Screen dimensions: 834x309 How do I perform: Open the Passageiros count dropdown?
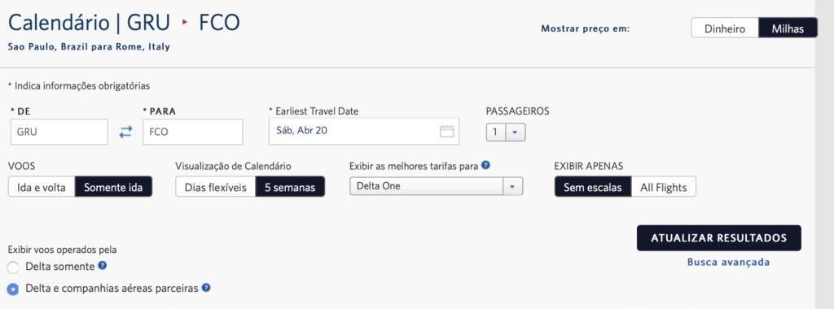coord(505,133)
